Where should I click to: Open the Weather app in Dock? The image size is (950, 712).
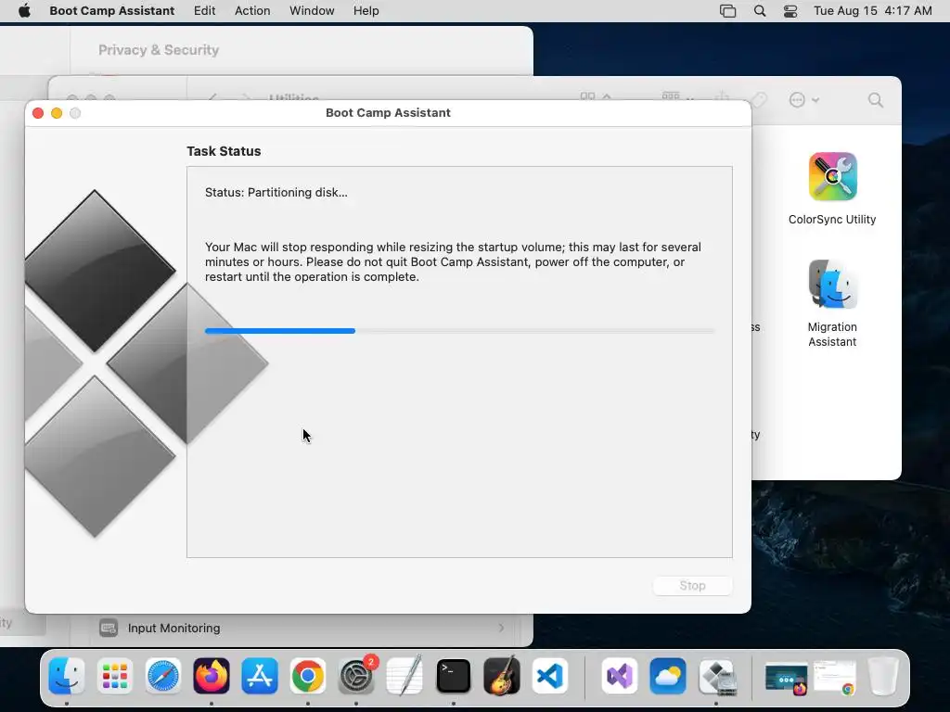pos(668,676)
